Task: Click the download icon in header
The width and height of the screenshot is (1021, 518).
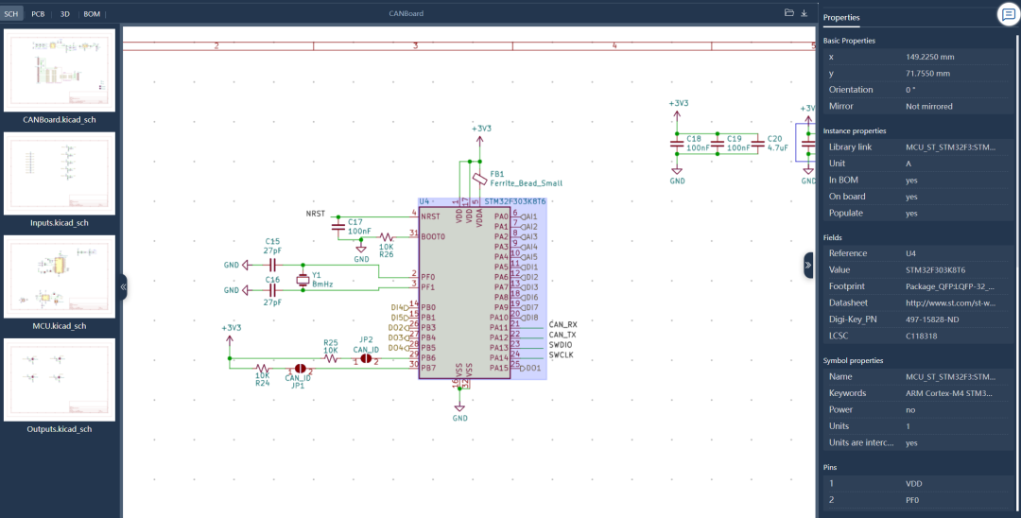Action: (x=804, y=13)
